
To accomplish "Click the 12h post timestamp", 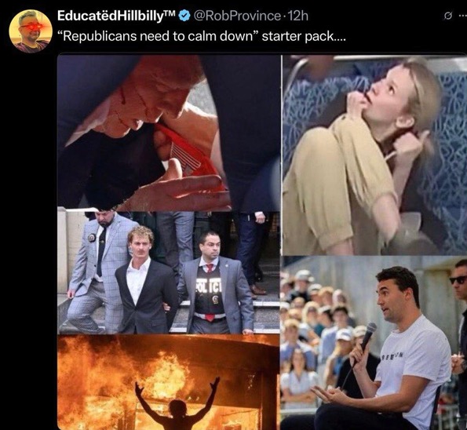I will 298,16.
